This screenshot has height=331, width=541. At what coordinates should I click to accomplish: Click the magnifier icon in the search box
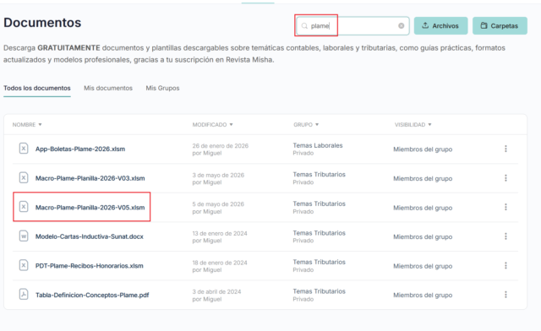tap(304, 26)
